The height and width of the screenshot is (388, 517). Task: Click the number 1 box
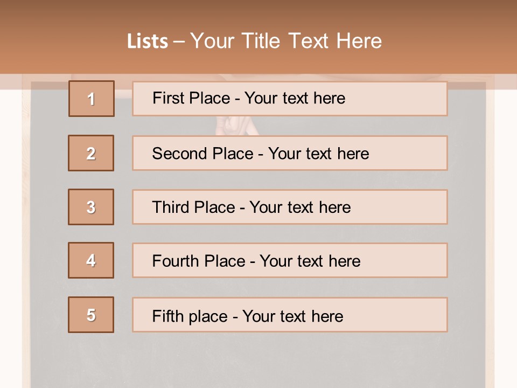coord(92,99)
